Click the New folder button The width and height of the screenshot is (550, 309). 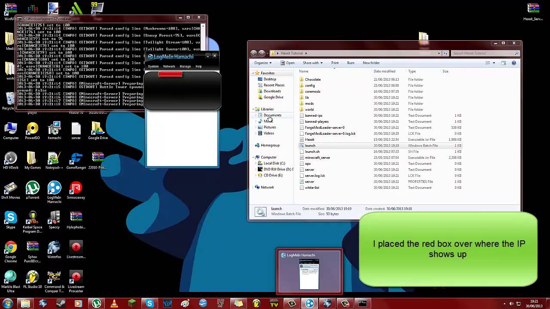pos(371,63)
